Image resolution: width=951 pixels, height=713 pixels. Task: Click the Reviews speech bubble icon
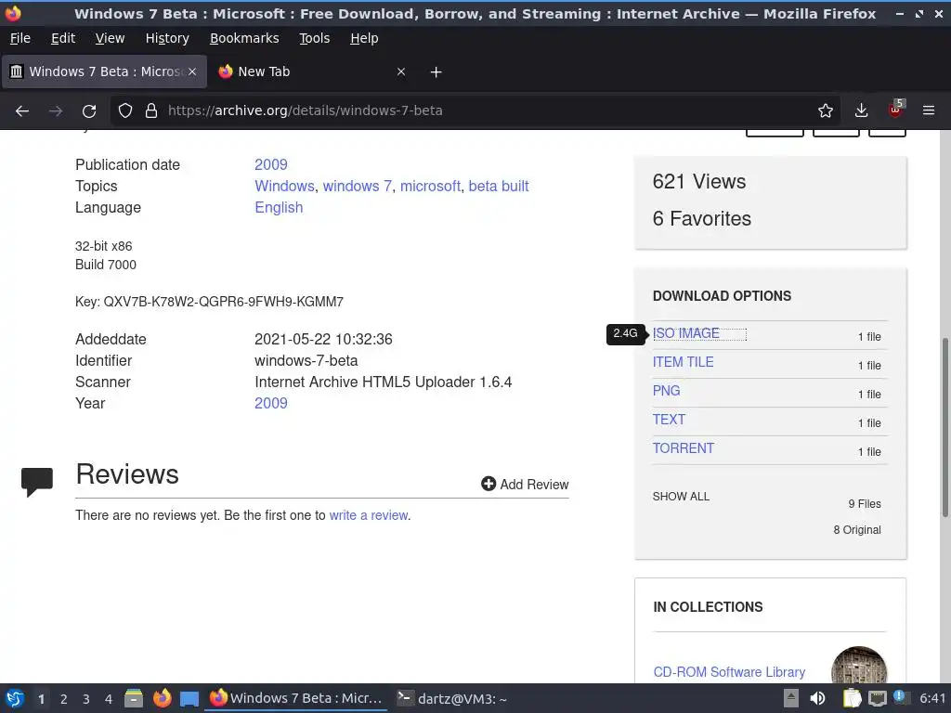(x=37, y=482)
